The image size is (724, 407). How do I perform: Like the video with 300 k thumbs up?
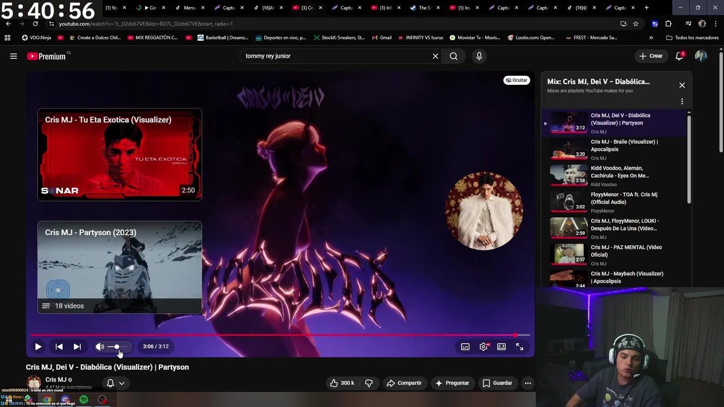point(342,383)
